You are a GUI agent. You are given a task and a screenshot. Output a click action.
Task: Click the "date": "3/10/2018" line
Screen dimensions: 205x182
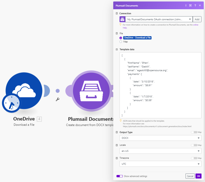(143, 82)
